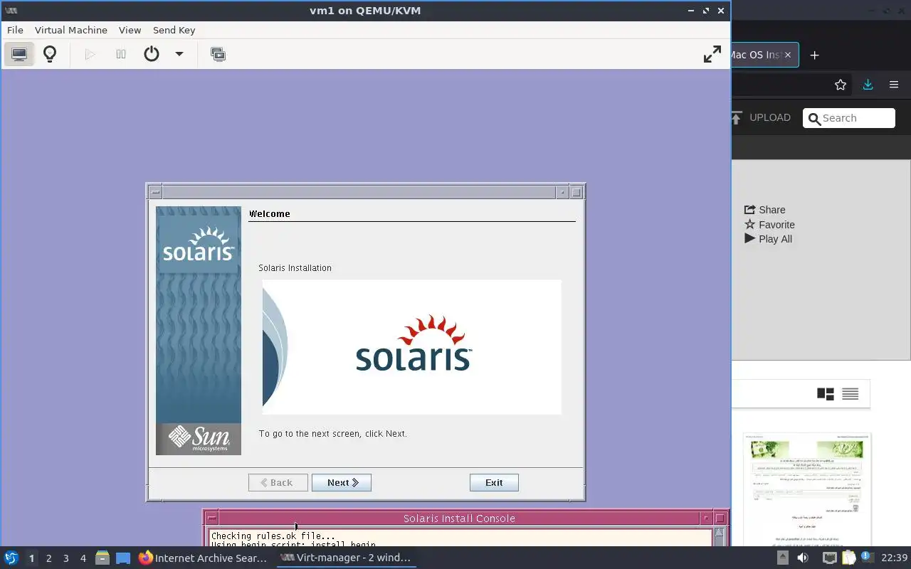Image resolution: width=911 pixels, height=569 pixels.
Task: Open file manager from taskbar
Action: click(x=102, y=558)
